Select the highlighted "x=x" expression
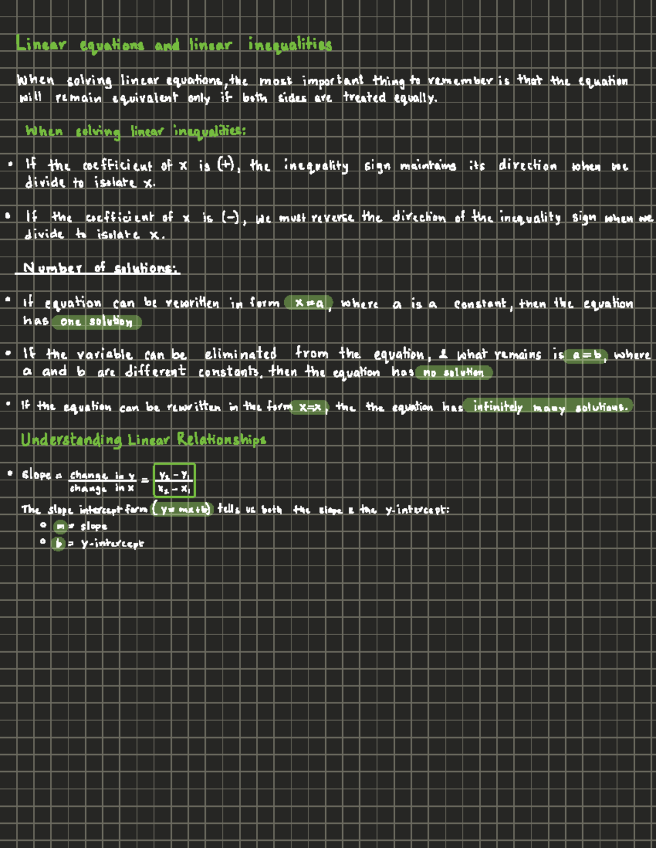The width and height of the screenshot is (656, 848). [309, 408]
